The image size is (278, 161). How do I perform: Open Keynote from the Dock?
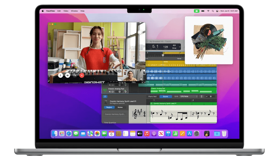point(168,133)
